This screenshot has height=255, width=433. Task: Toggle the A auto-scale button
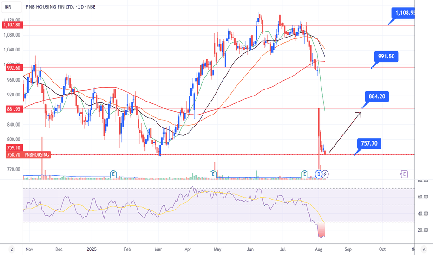(x=424, y=249)
